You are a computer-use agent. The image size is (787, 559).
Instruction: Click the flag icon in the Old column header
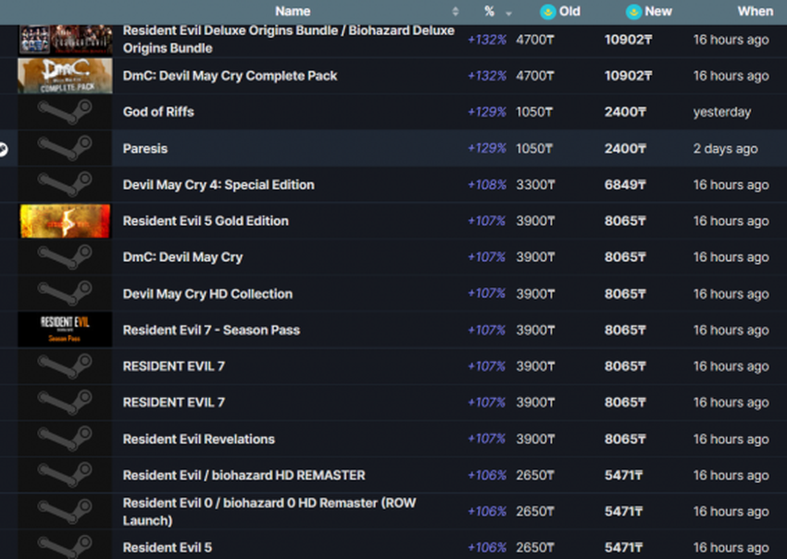tap(547, 11)
